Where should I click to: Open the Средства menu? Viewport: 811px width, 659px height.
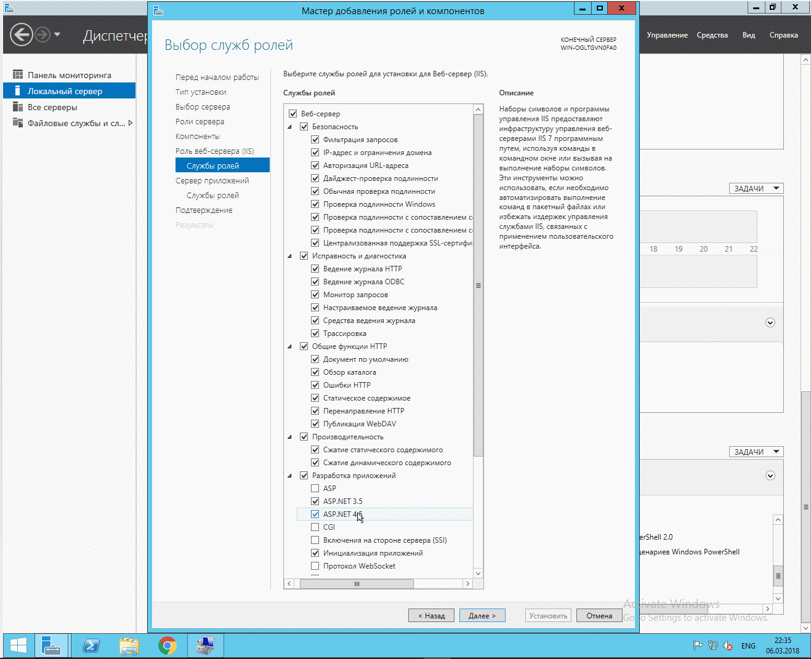point(712,35)
